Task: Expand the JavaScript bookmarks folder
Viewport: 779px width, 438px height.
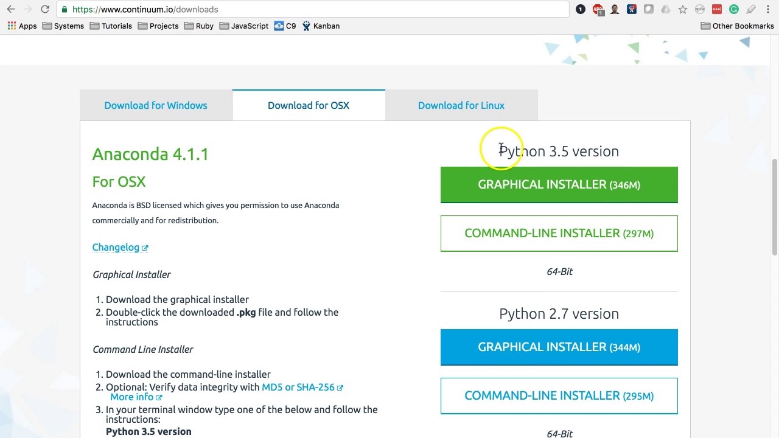Action: pos(244,26)
